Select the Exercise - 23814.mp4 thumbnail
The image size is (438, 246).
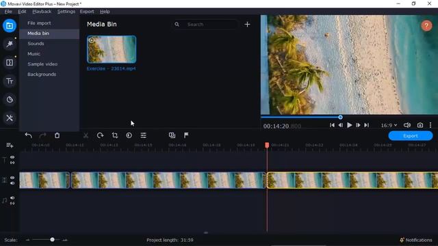[112, 49]
